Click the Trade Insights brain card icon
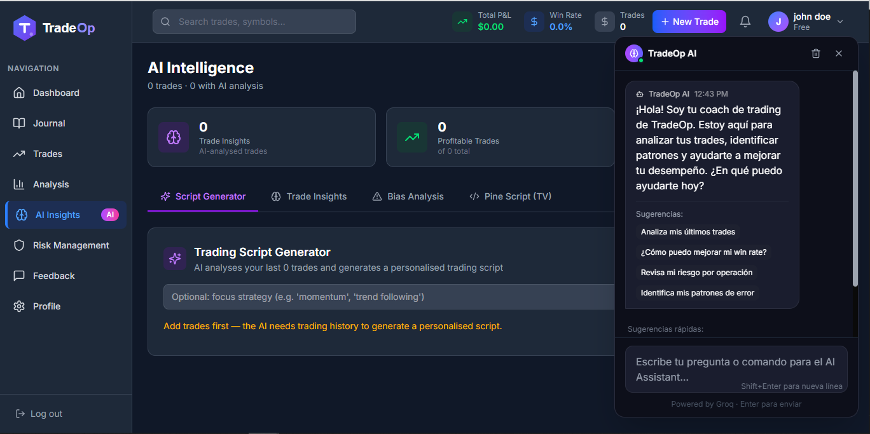Viewport: 870px width, 434px height. [x=174, y=137]
